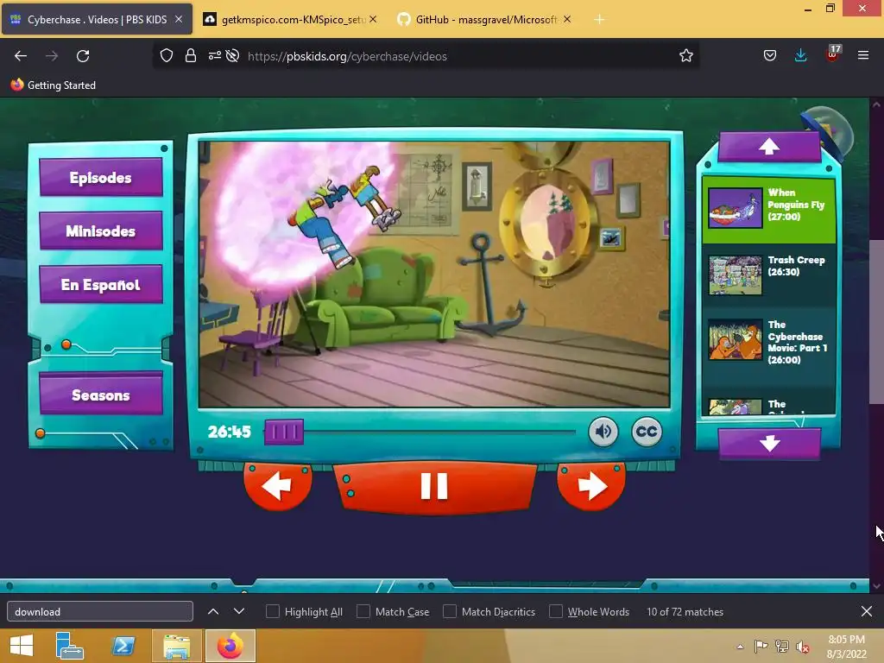Click Firefox icon in taskbar
The height and width of the screenshot is (663, 884).
pyautogui.click(x=230, y=646)
